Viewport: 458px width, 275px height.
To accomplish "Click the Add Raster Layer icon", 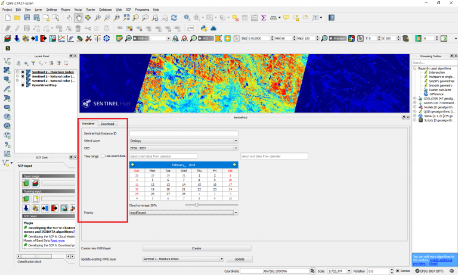I will click(x=7, y=70).
